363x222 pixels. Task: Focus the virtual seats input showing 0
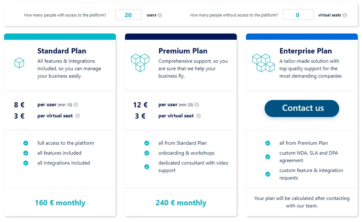[x=298, y=15]
